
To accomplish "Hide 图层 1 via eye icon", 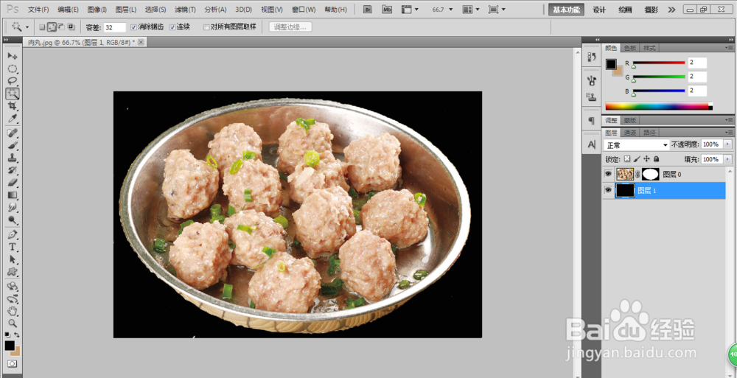I will (x=608, y=190).
